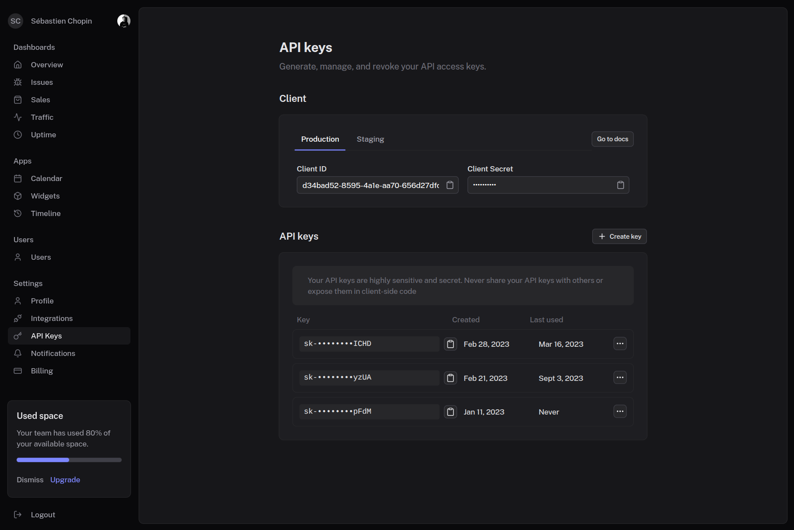Dismiss the Used space notice

(30, 480)
